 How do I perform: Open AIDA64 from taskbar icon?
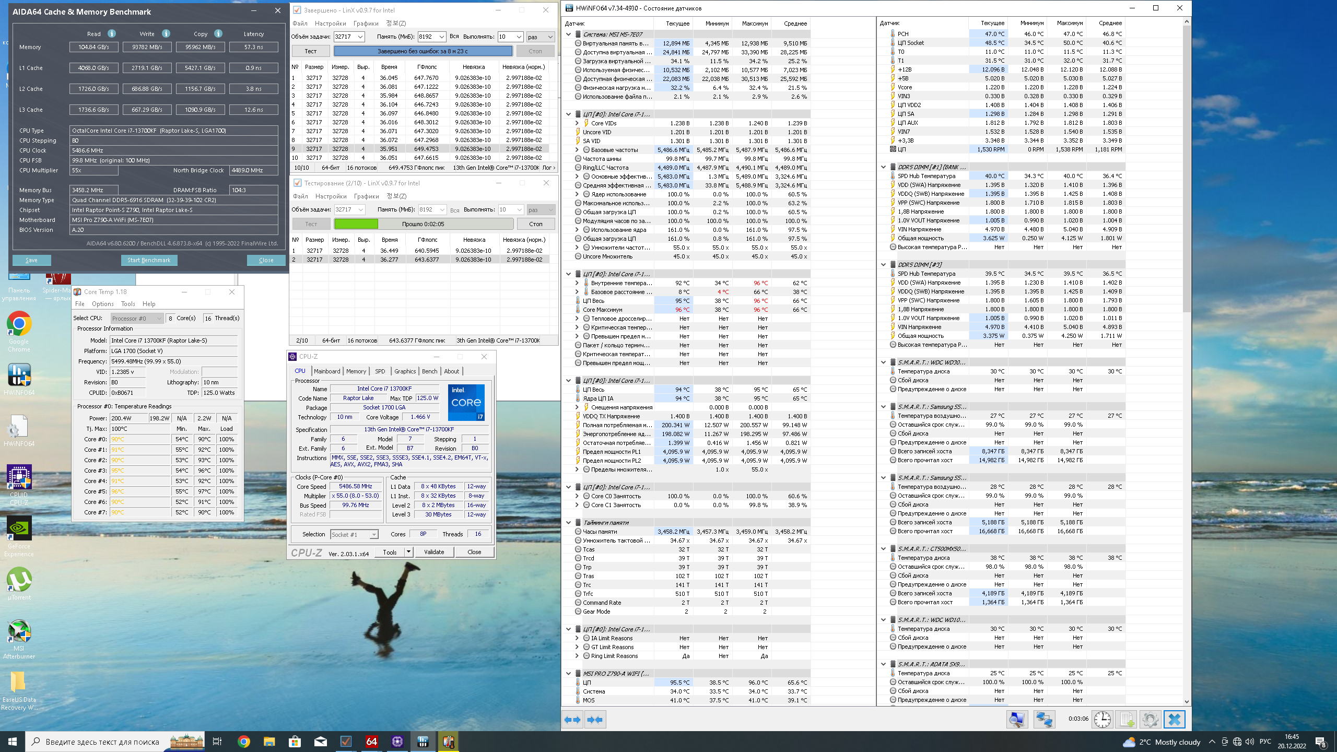pyautogui.click(x=371, y=742)
